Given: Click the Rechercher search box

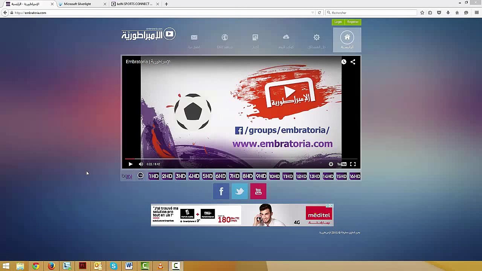Looking at the screenshot, I should point(371,13).
